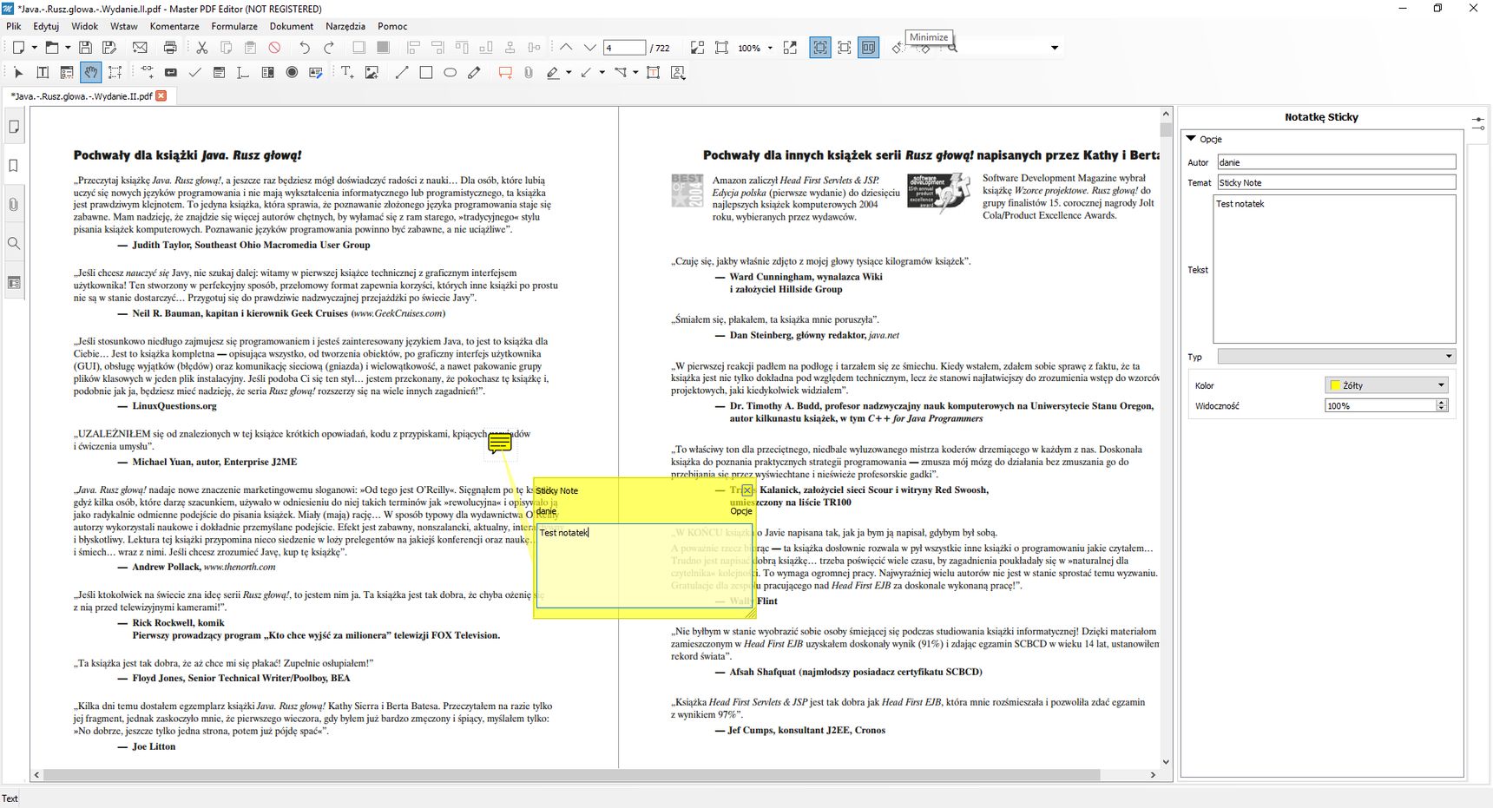
Task: Pick the marquee selection tool
Action: (115, 73)
